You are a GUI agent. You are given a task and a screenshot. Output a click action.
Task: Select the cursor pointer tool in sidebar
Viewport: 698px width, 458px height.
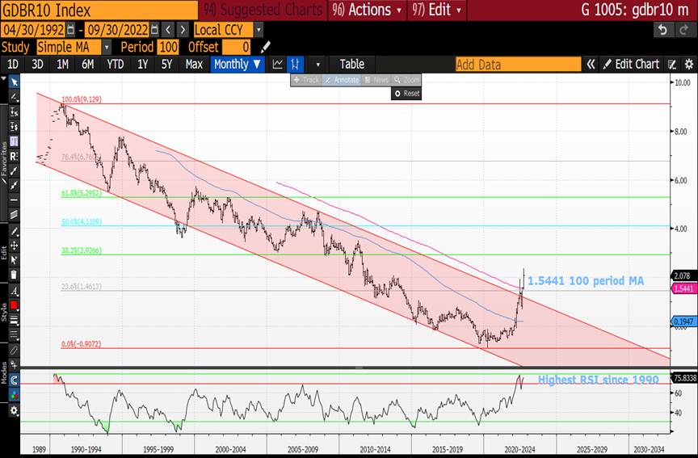coord(13,82)
